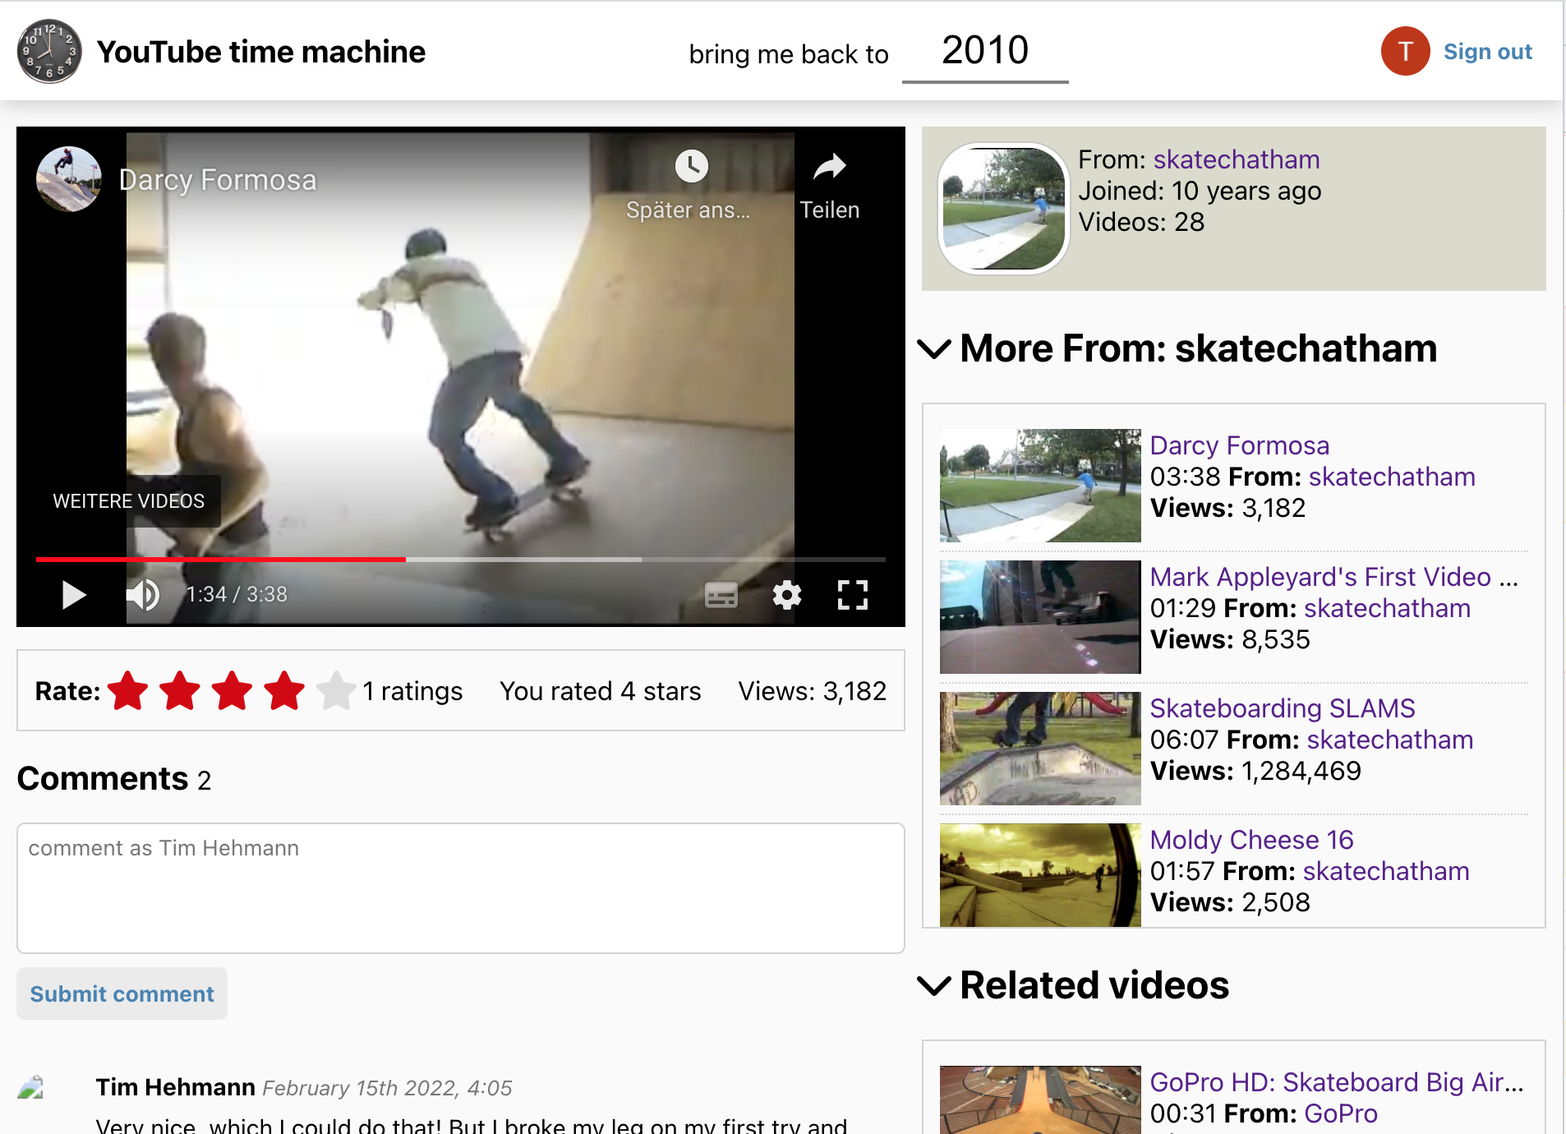This screenshot has width=1566, height=1134.
Task: Mute the video with the speaker icon
Action: point(143,594)
